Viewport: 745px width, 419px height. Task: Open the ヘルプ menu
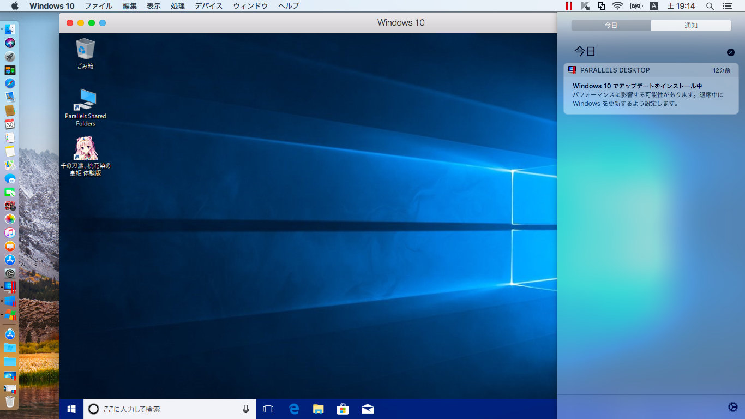click(x=289, y=6)
